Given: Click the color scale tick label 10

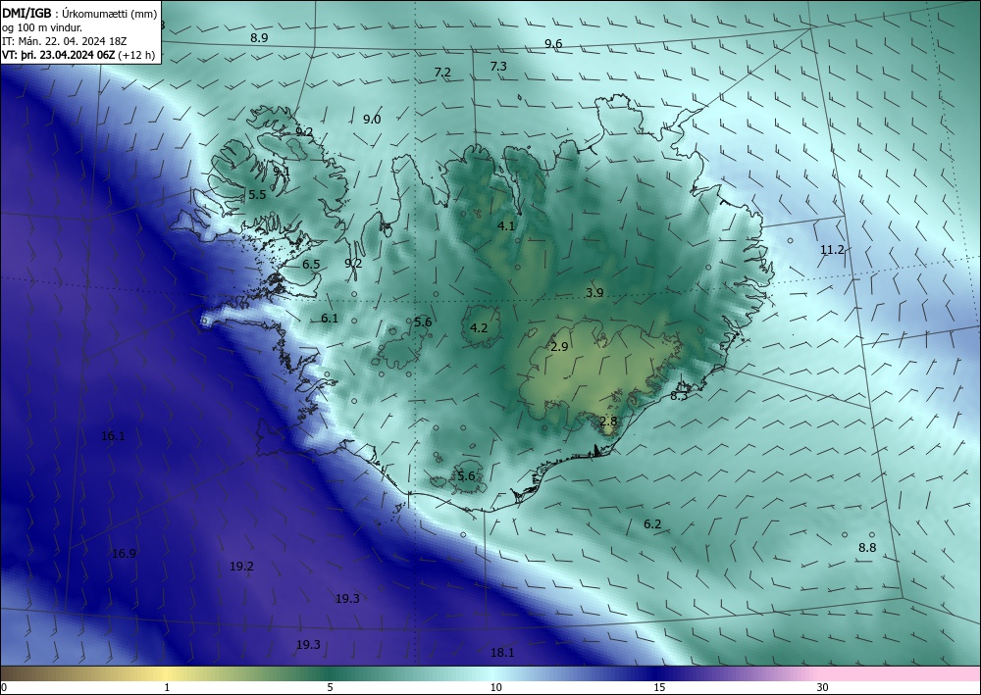Looking at the screenshot, I should pyautogui.click(x=495, y=687).
